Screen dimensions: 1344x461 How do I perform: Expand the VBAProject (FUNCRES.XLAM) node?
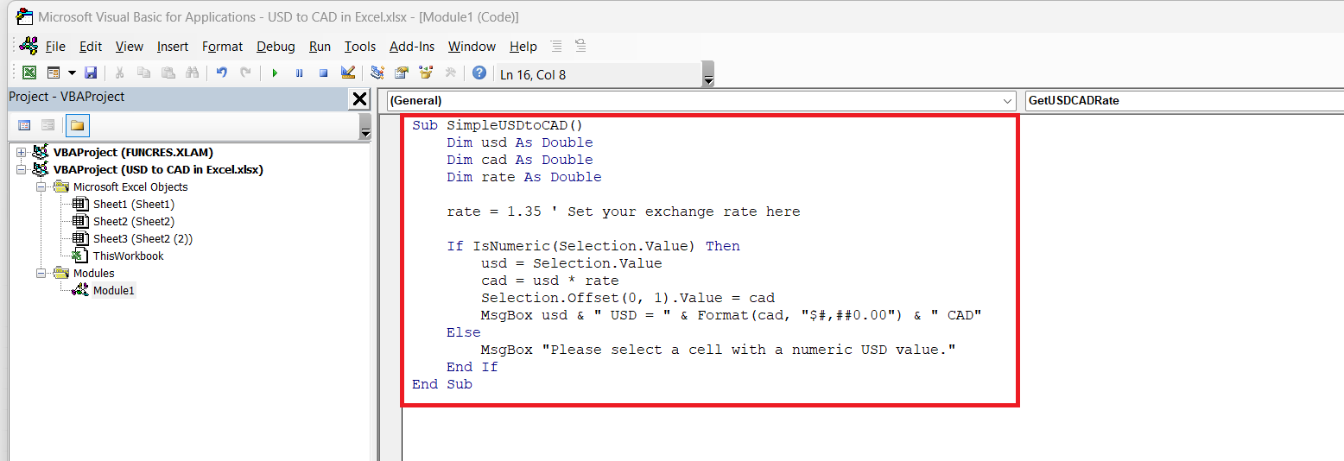(x=22, y=153)
